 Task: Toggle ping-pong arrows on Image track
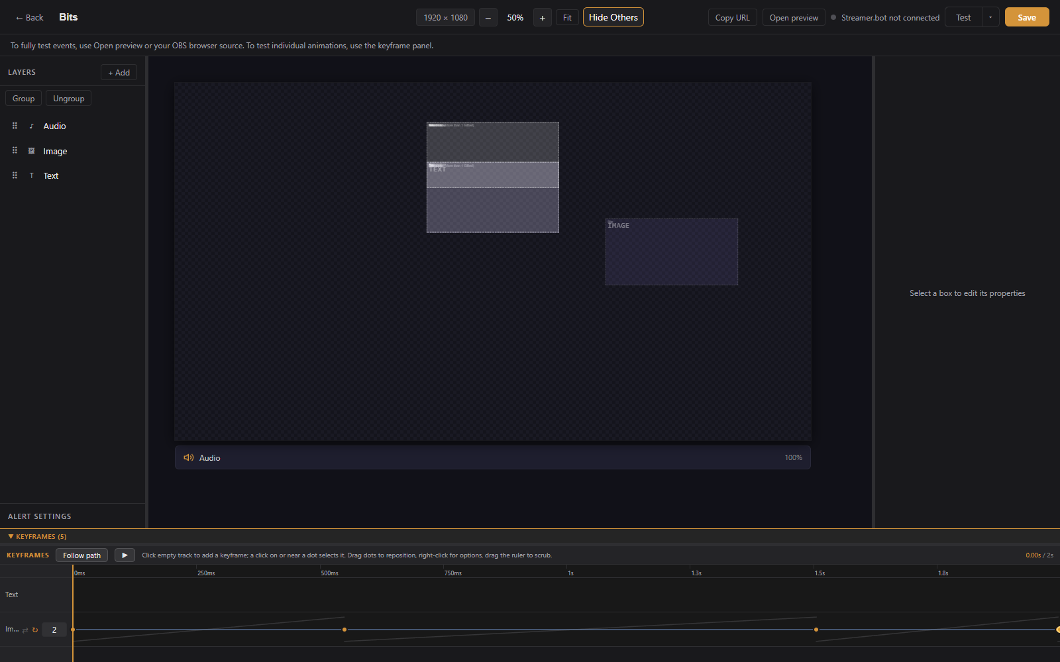[25, 630]
